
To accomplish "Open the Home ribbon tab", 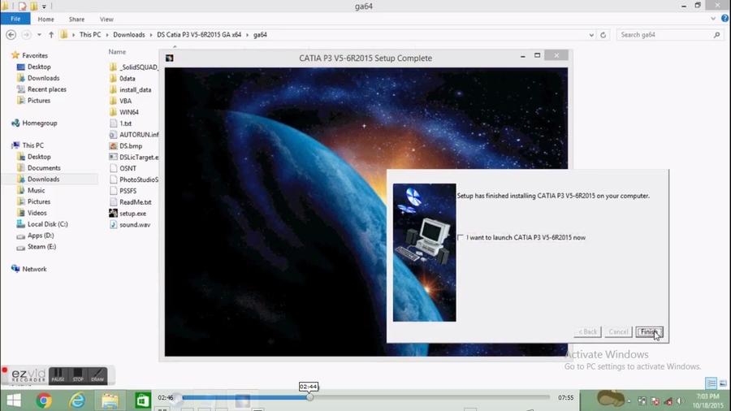I will pos(45,19).
